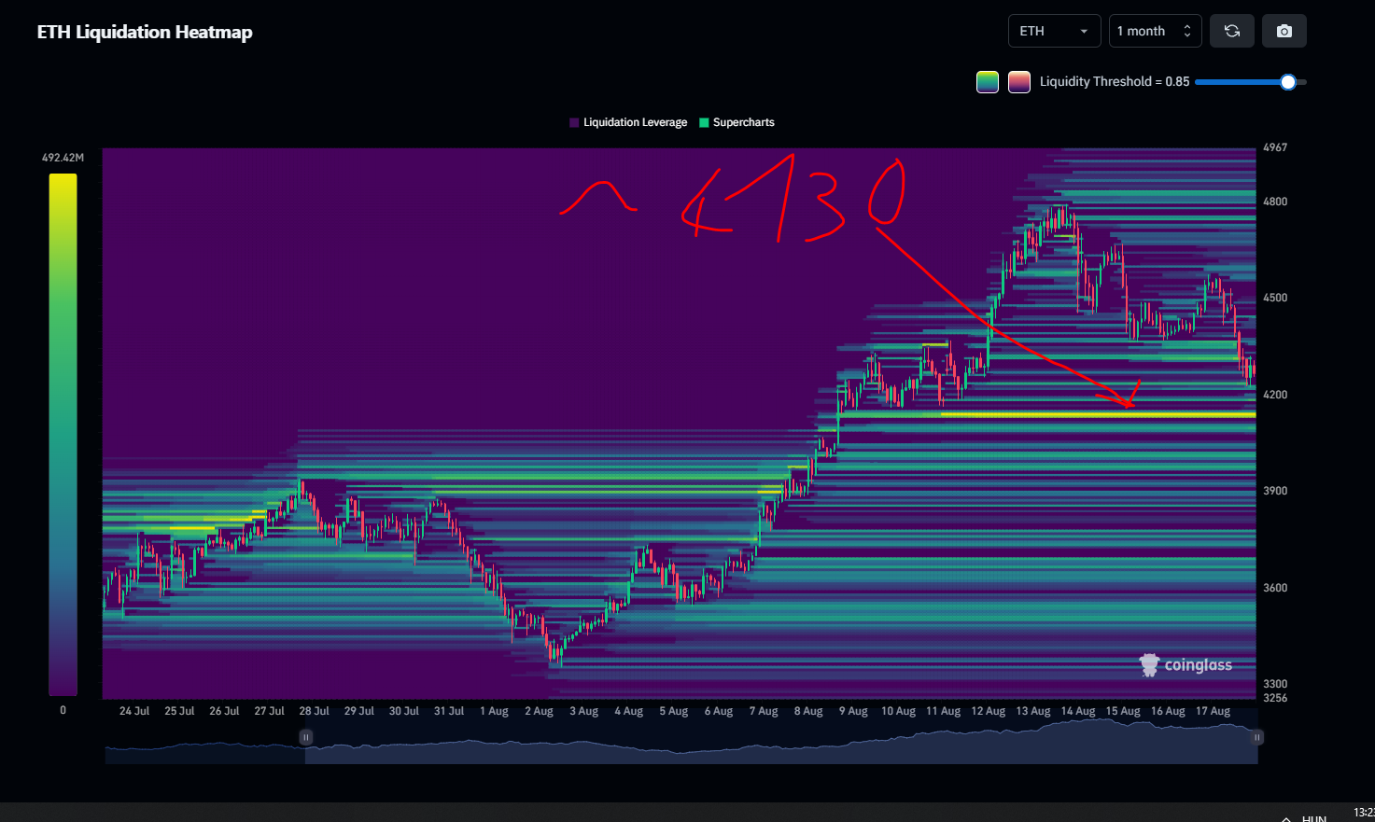Open the ETH coin selector dropdown
Viewport: 1375px width, 822px height.
click(x=1054, y=31)
